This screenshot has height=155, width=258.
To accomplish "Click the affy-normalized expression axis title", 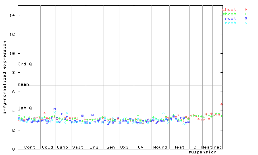I will point(4,77).
